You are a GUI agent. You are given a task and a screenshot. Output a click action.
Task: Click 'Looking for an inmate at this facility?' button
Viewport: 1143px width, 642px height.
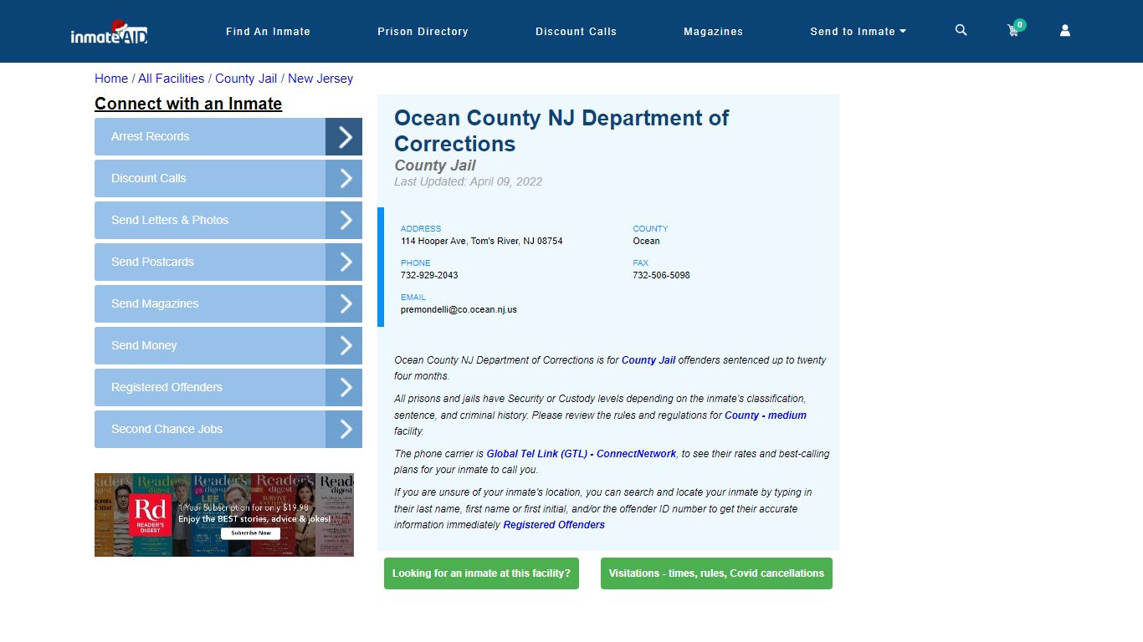click(x=481, y=573)
